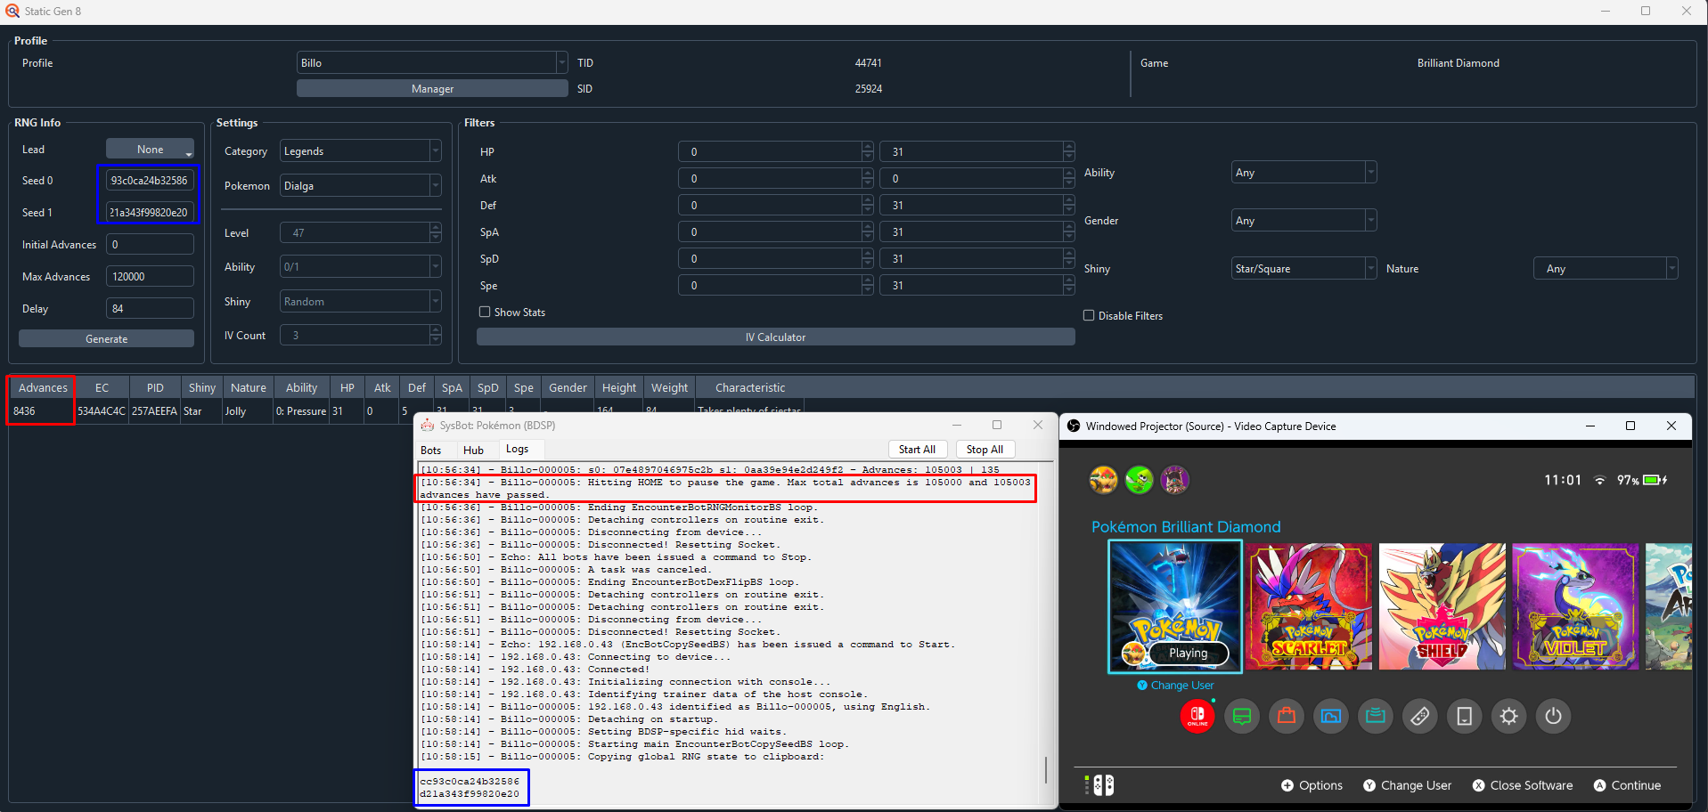Sort by the Nature column header
Screen dimensions: 1708x812
pyautogui.click(x=248, y=387)
